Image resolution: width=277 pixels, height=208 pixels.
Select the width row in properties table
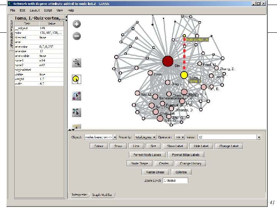[x=39, y=84]
